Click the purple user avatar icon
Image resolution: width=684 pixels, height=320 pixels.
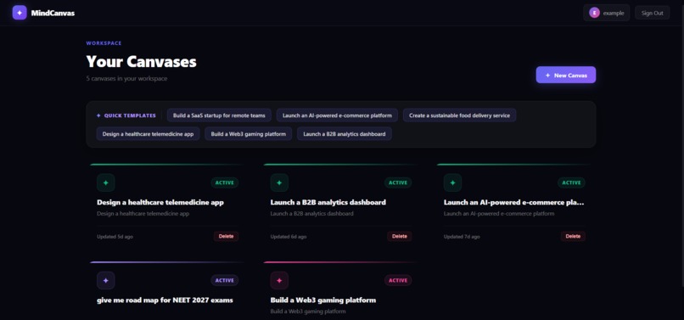tap(594, 13)
